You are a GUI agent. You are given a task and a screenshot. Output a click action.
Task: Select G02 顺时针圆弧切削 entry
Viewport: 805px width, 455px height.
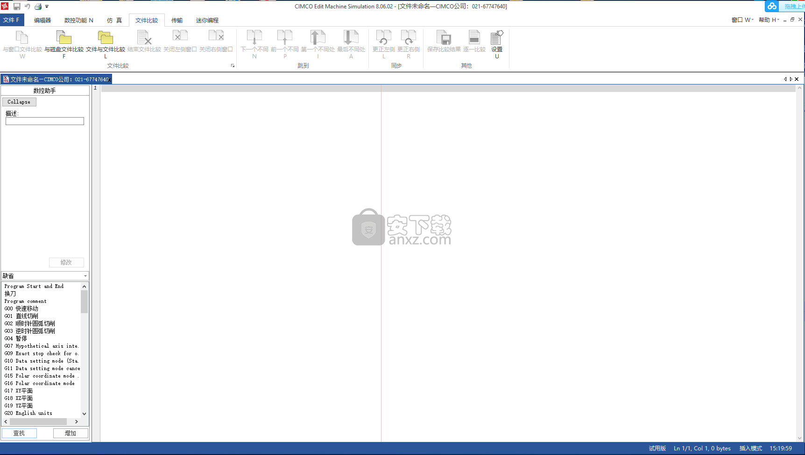pyautogui.click(x=30, y=323)
